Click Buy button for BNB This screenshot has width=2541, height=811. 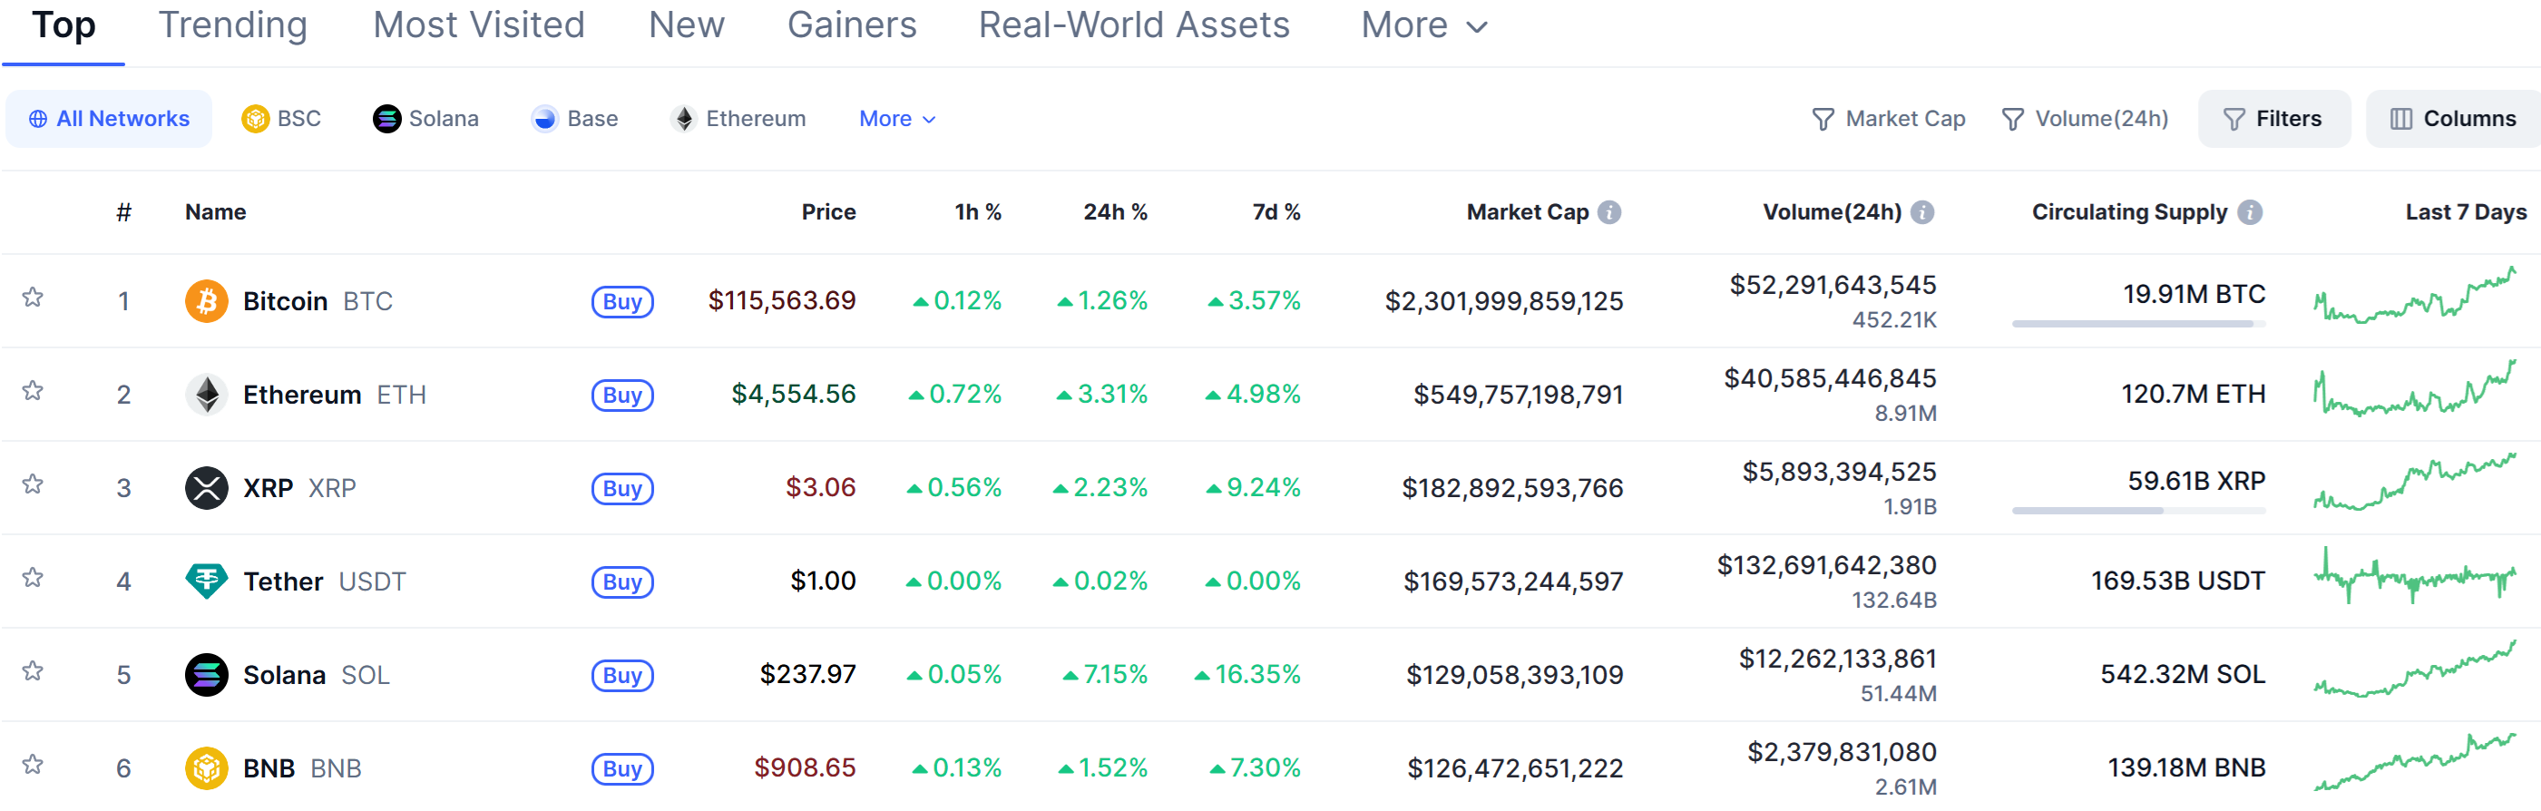[x=622, y=768]
